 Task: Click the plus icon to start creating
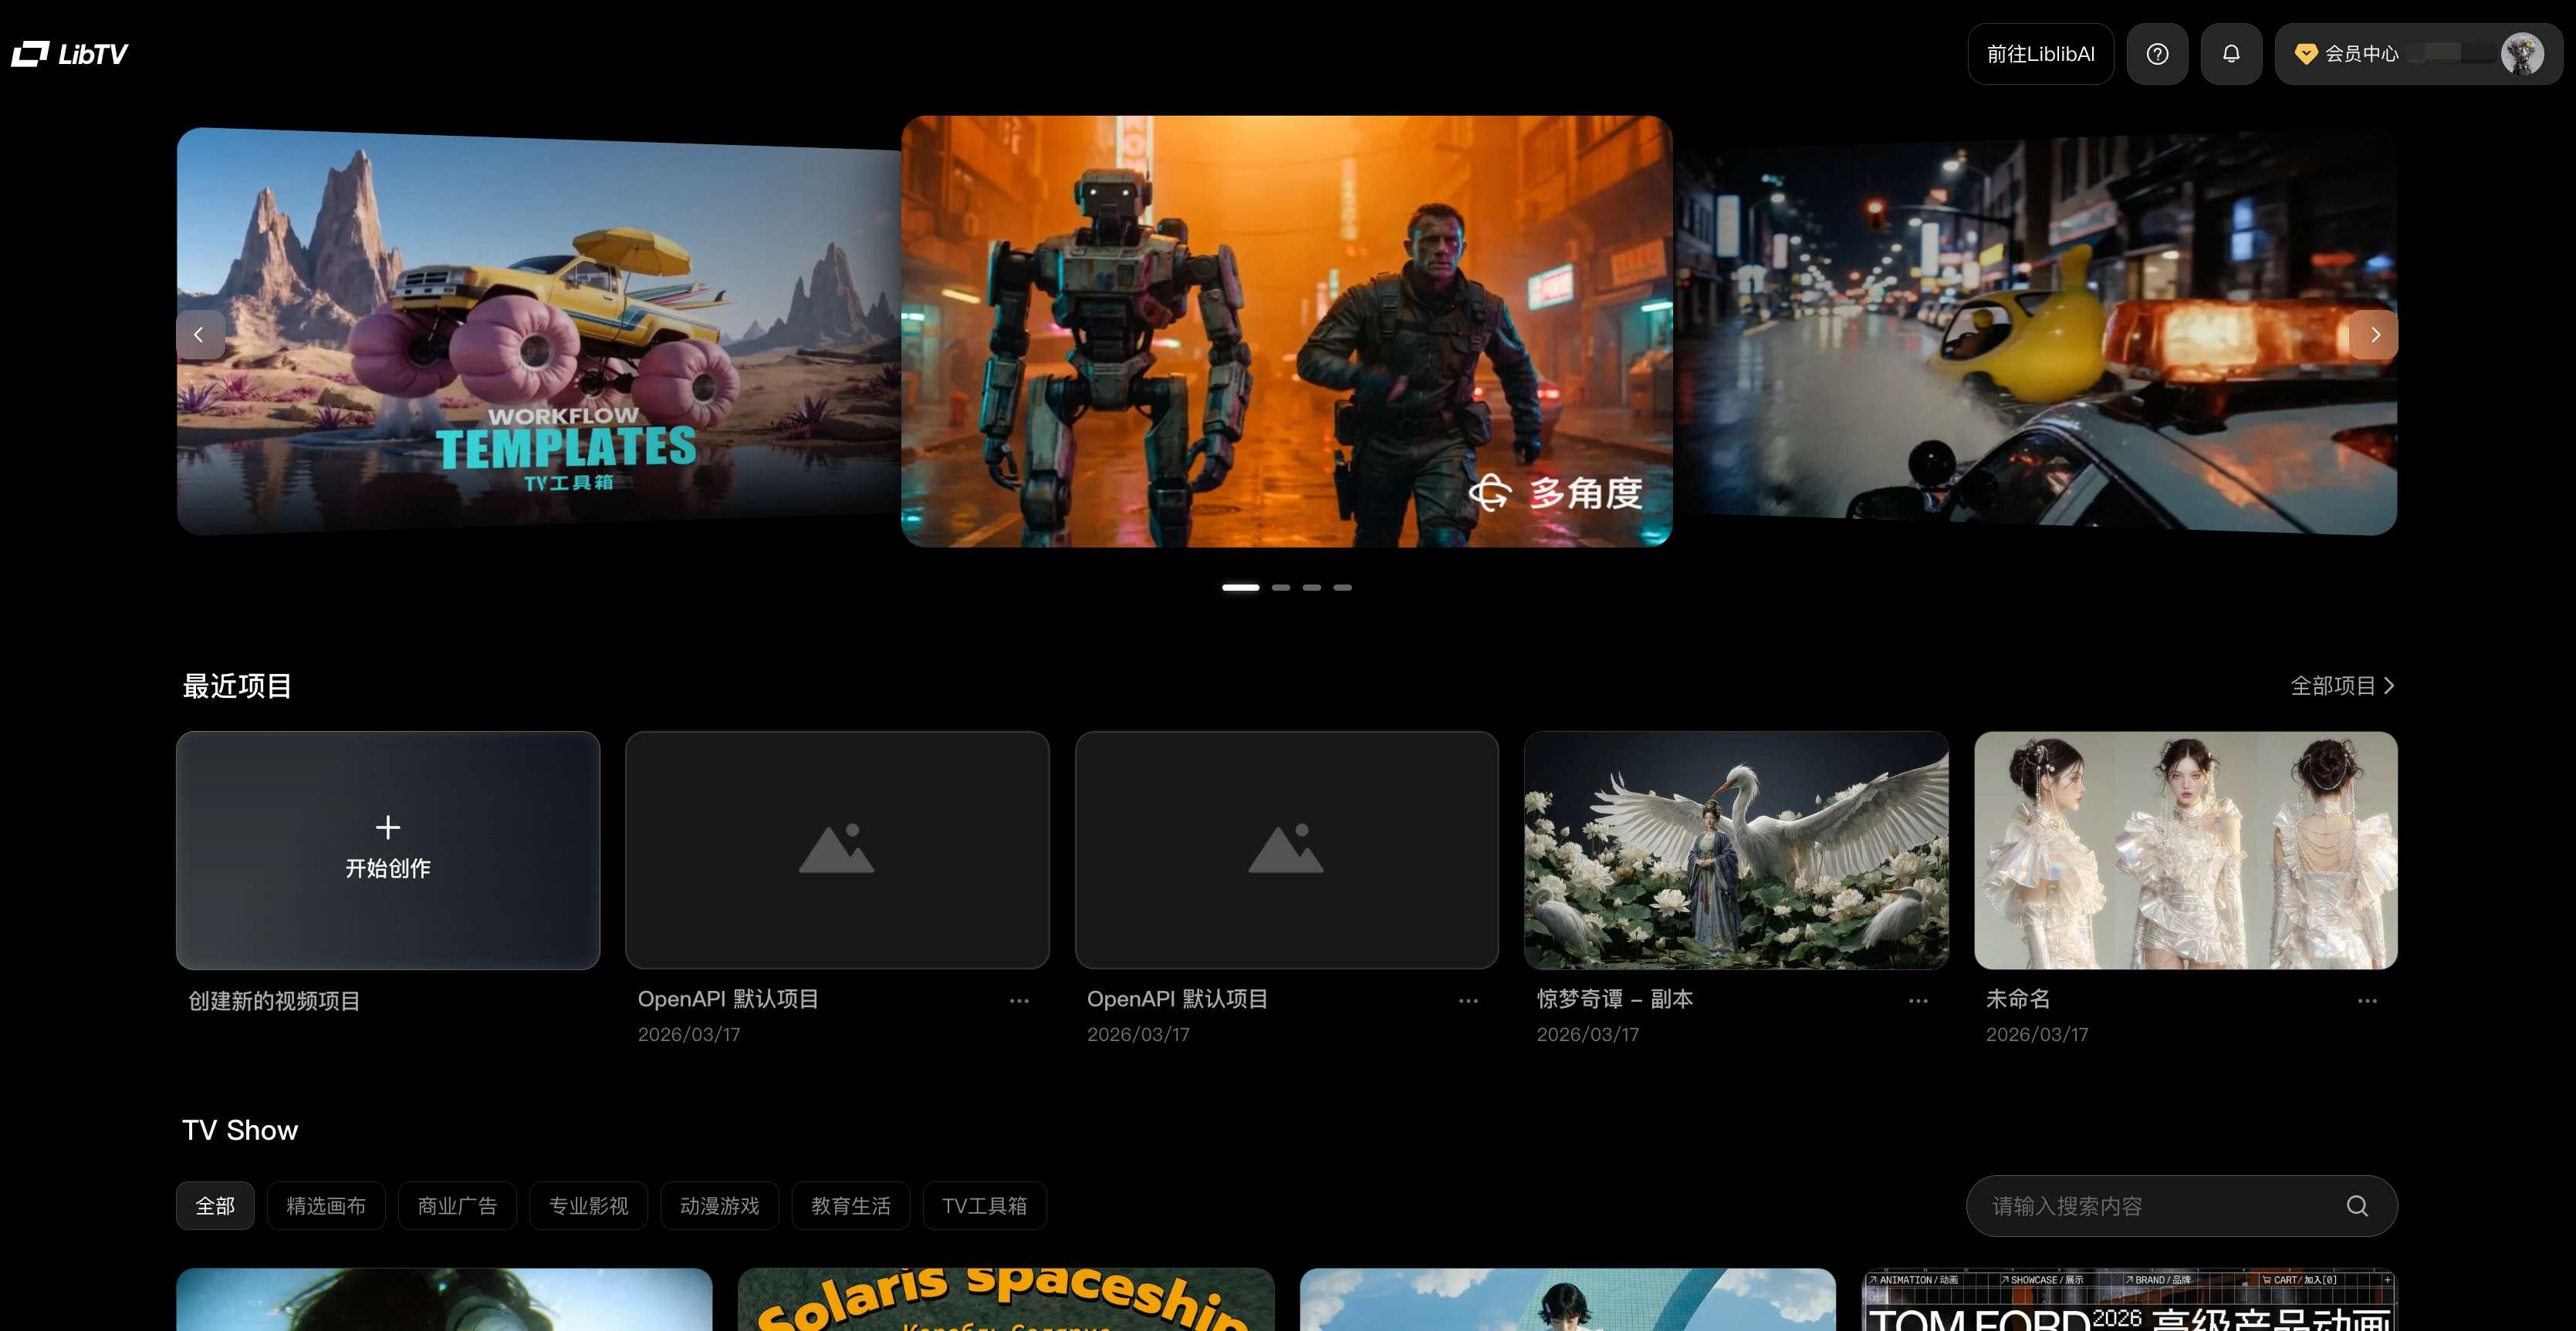click(388, 827)
